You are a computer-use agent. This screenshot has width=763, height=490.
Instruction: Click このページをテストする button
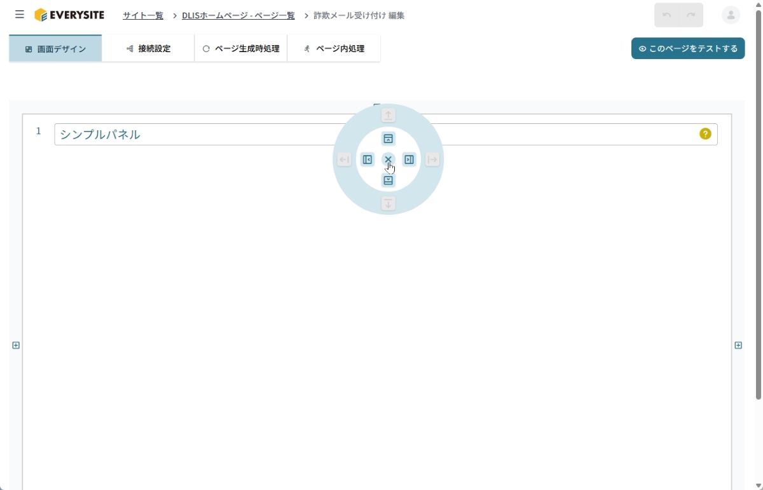click(x=688, y=48)
